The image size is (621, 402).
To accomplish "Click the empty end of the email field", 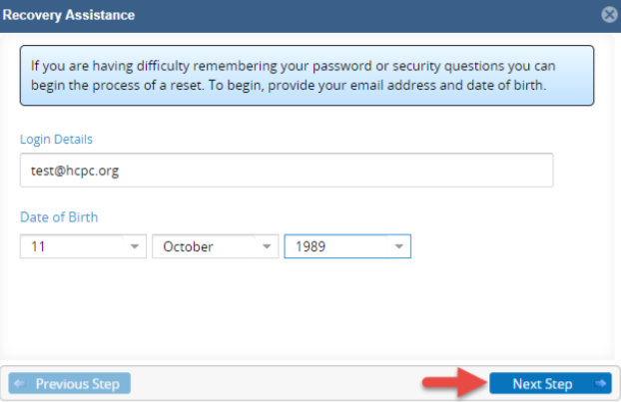I will (336, 171).
